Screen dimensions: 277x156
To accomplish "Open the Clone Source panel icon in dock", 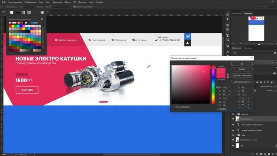I will coord(228,46).
